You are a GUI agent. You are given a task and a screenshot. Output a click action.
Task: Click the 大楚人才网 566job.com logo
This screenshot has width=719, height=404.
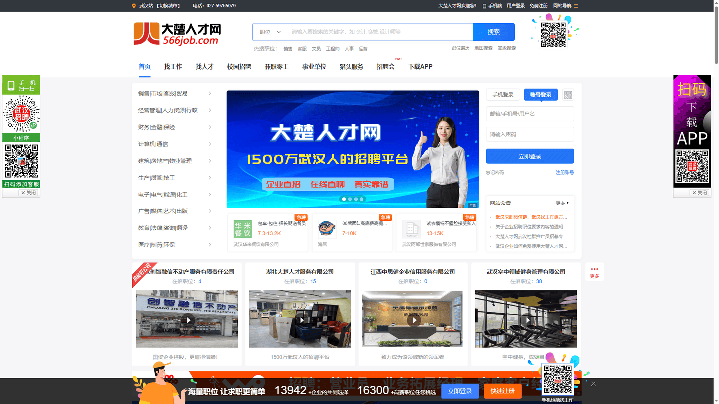coord(177,33)
